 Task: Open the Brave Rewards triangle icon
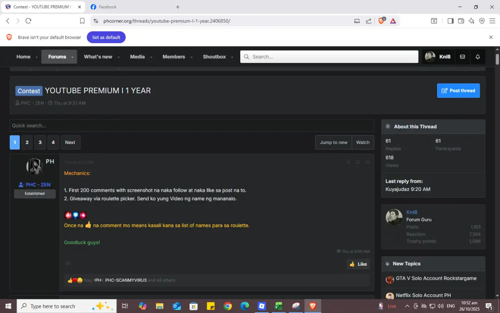pyautogui.click(x=393, y=21)
